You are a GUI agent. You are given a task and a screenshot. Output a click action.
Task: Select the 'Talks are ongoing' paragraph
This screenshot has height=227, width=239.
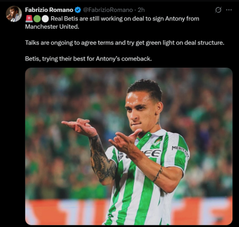(x=125, y=43)
